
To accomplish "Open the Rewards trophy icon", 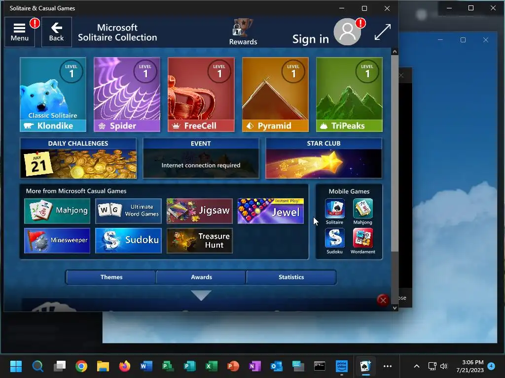I will click(x=243, y=32).
